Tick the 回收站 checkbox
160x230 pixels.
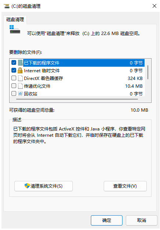coord(14,94)
